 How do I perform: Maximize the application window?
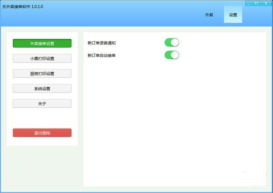point(257,4)
